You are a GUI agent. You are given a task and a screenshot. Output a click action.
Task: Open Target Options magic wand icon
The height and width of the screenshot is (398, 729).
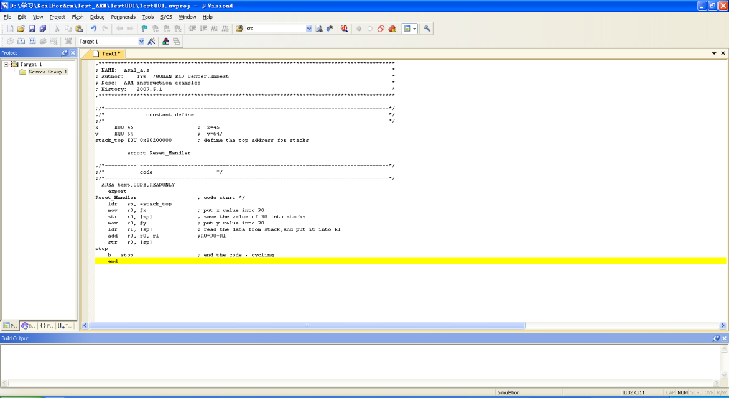click(x=151, y=42)
